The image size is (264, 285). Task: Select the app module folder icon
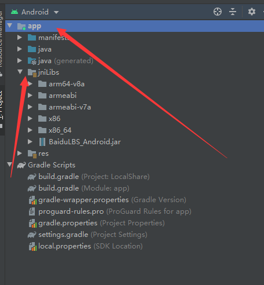pos(21,26)
